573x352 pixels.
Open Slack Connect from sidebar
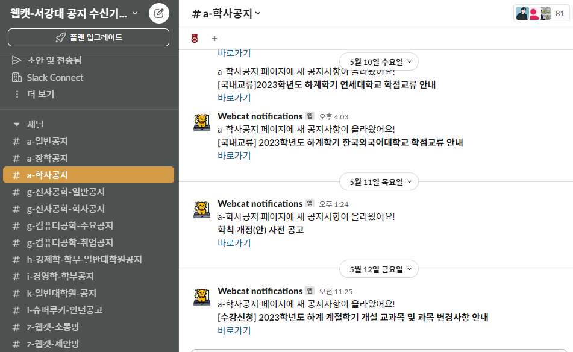(x=55, y=78)
